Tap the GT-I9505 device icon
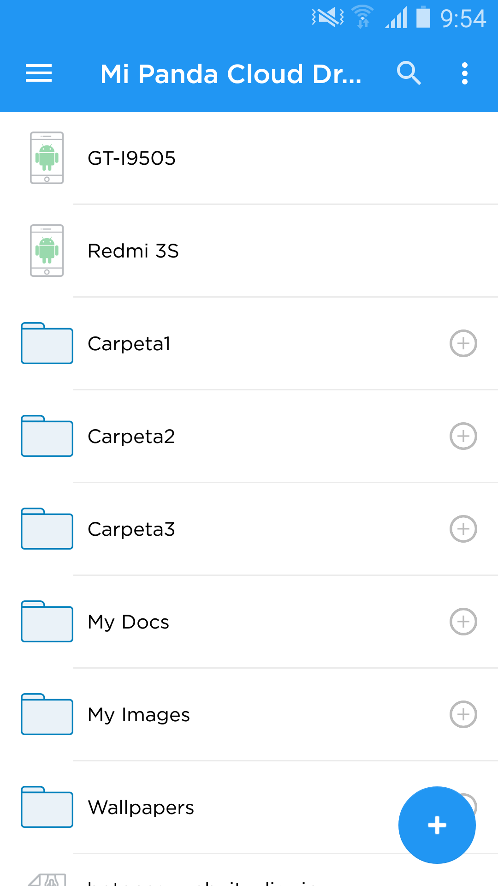This screenshot has width=498, height=886. (47, 158)
